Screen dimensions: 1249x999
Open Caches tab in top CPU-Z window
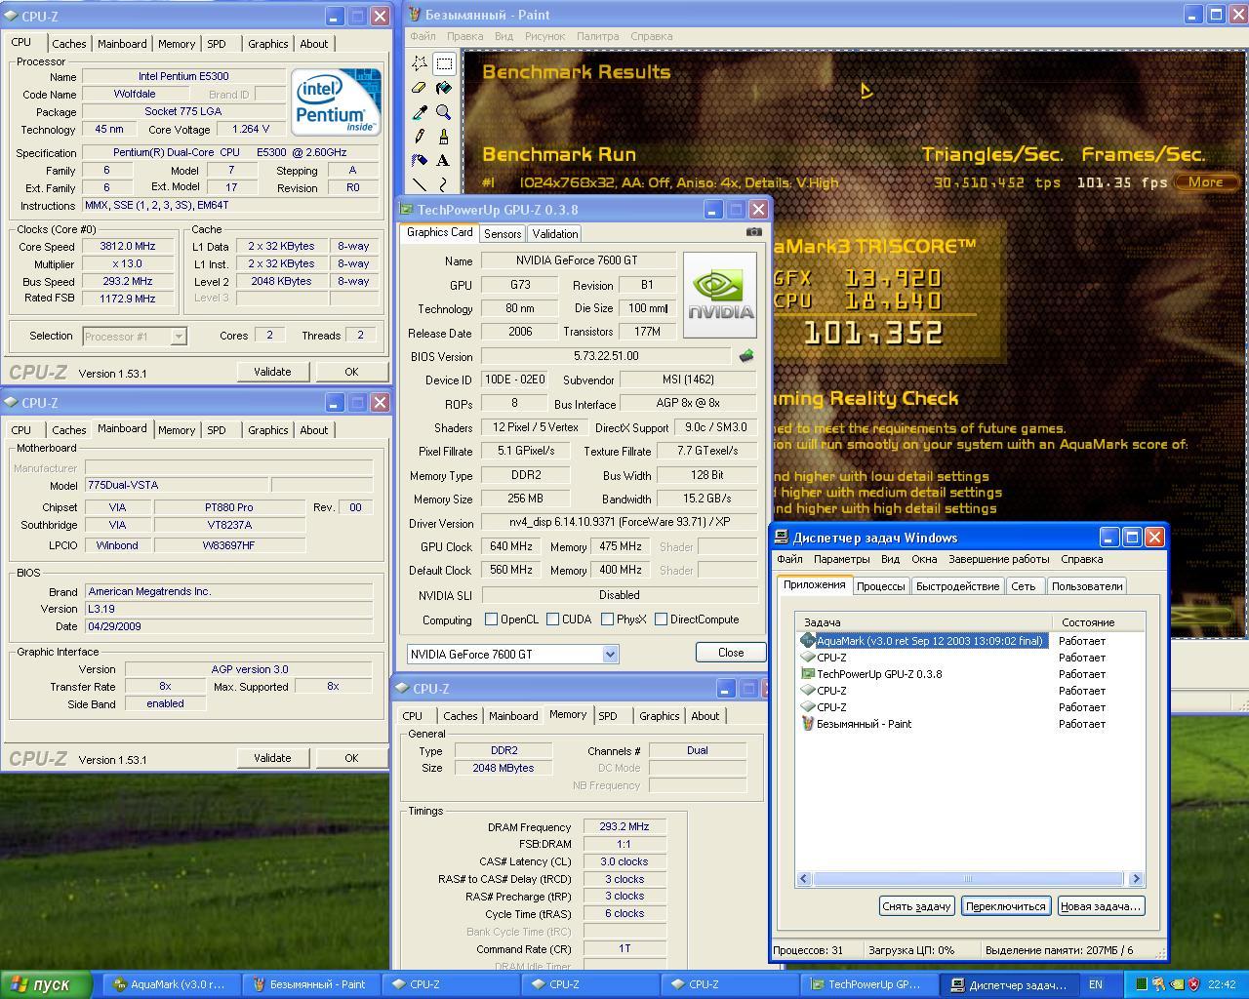click(69, 44)
